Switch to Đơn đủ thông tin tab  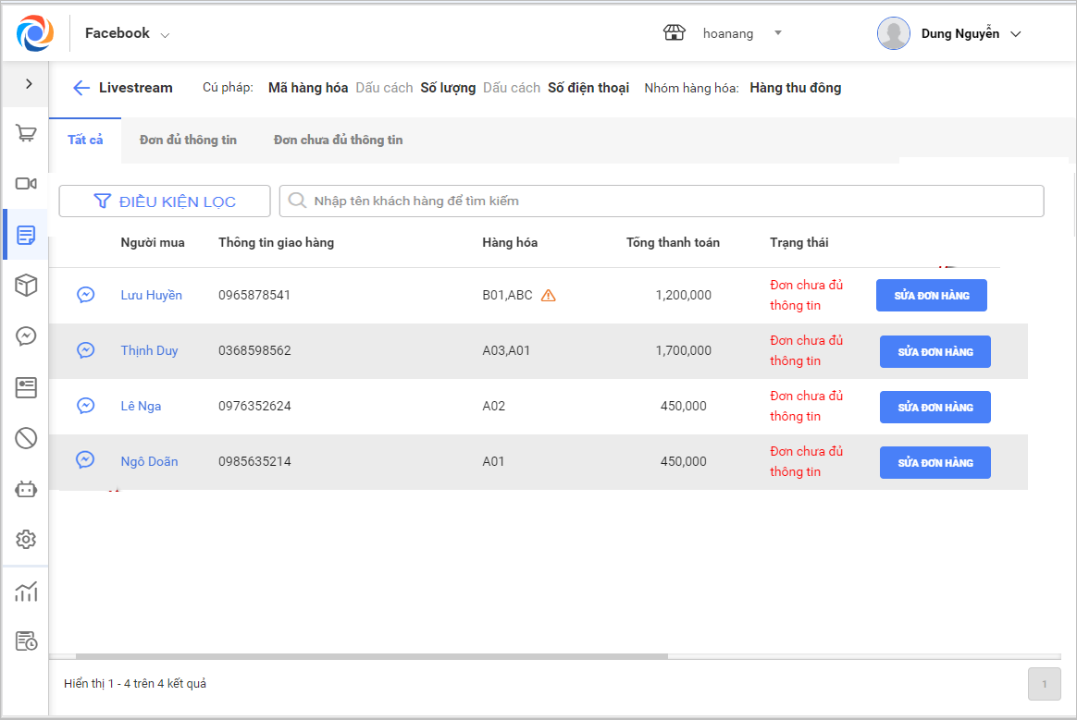click(x=188, y=140)
